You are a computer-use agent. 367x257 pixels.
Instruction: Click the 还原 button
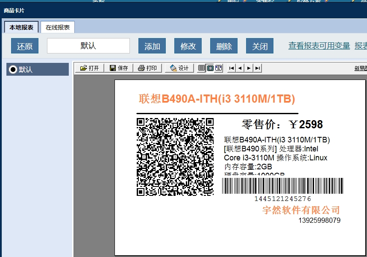(25, 46)
